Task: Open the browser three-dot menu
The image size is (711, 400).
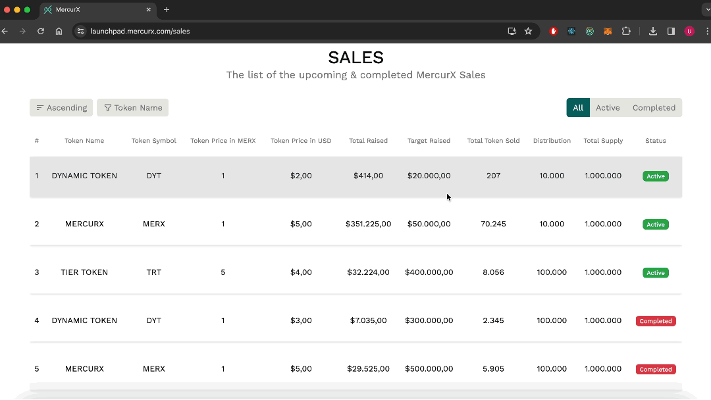Action: pyautogui.click(x=707, y=32)
